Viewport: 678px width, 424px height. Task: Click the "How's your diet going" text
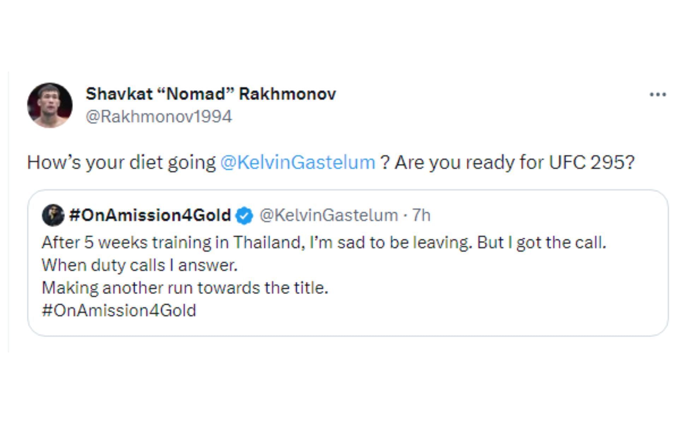tap(121, 163)
